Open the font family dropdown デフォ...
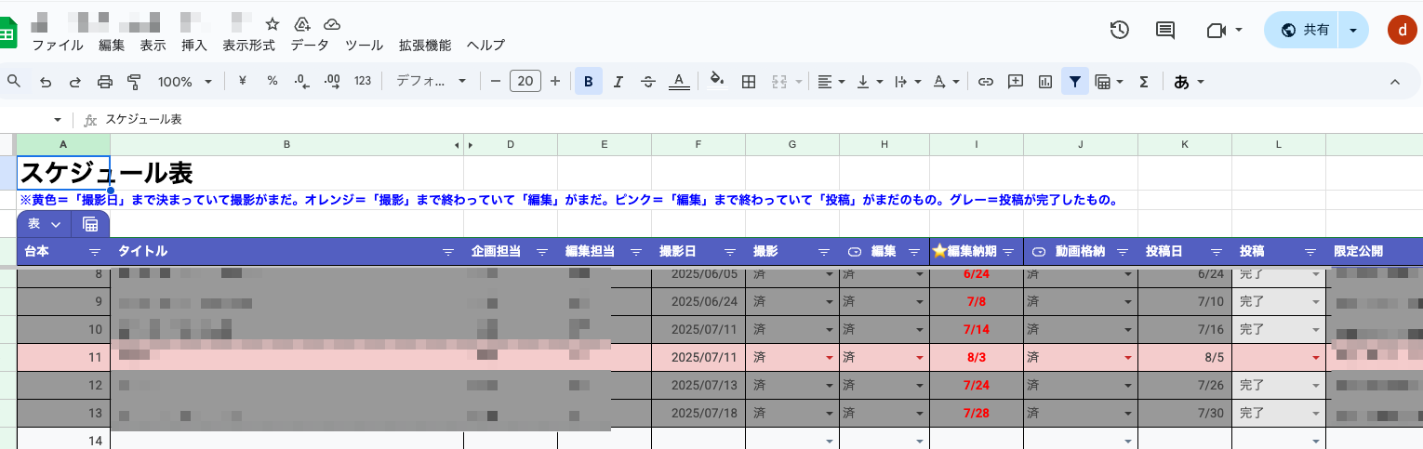 pyautogui.click(x=431, y=82)
